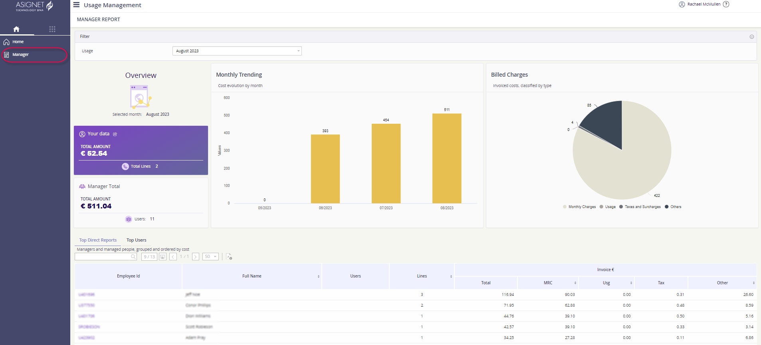
Task: Export table to Excel icon
Action: (229, 257)
